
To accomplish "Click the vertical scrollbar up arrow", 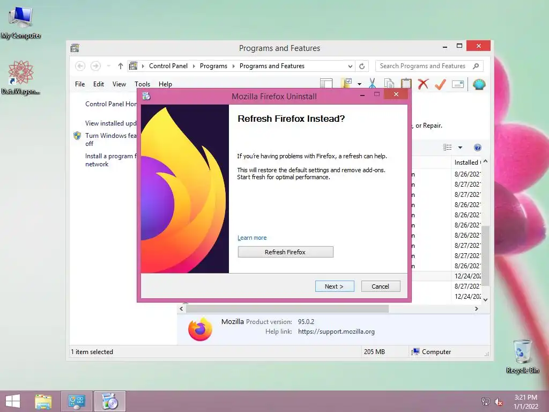I will point(485,161).
